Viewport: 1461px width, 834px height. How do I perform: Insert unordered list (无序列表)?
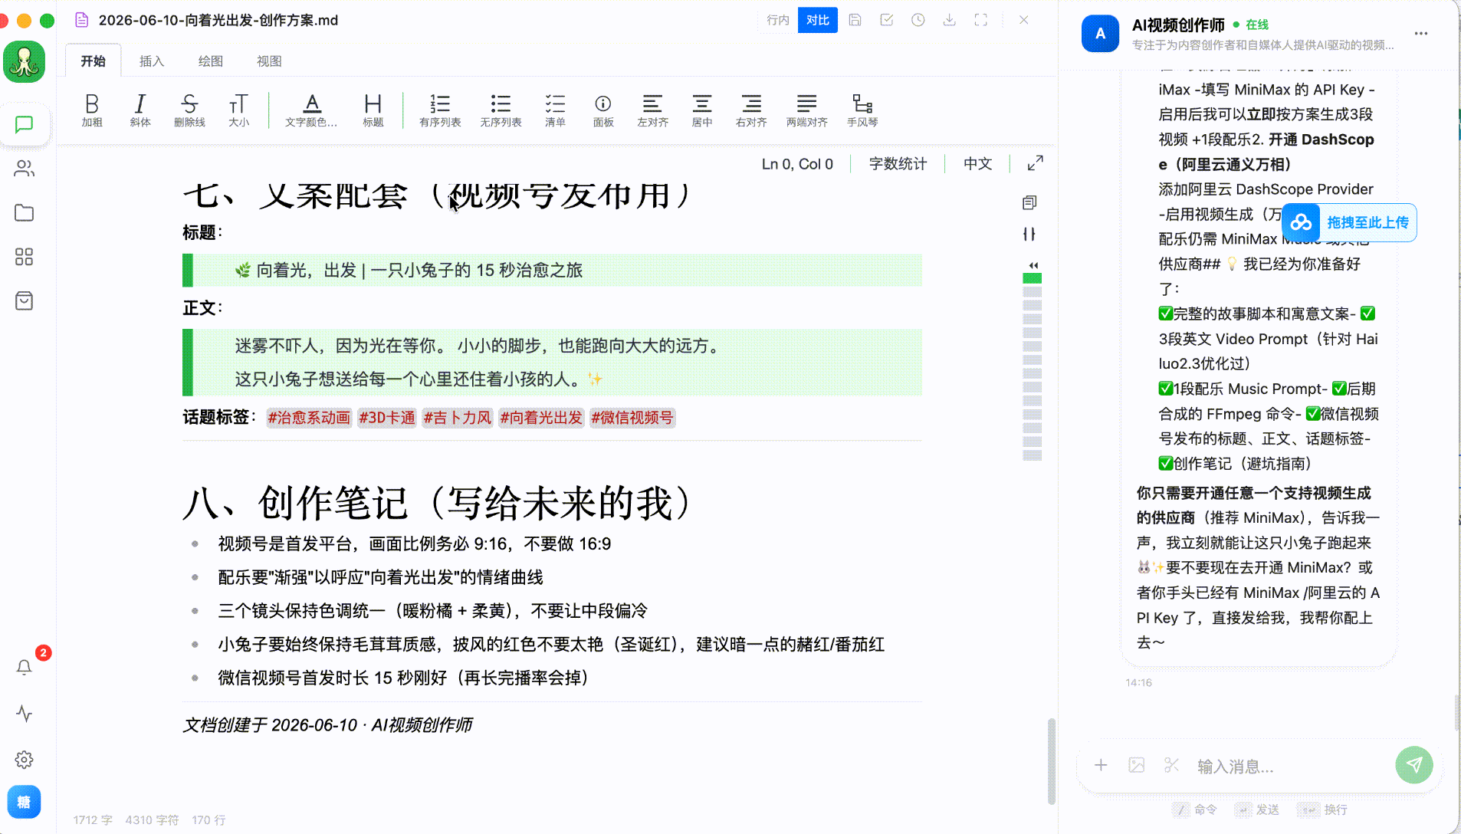[x=501, y=110]
